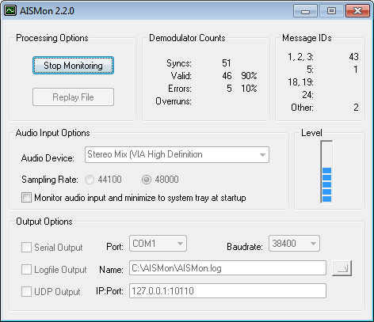Click the AISMon app icon in title bar
This screenshot has height=322, width=374.
[10, 11]
